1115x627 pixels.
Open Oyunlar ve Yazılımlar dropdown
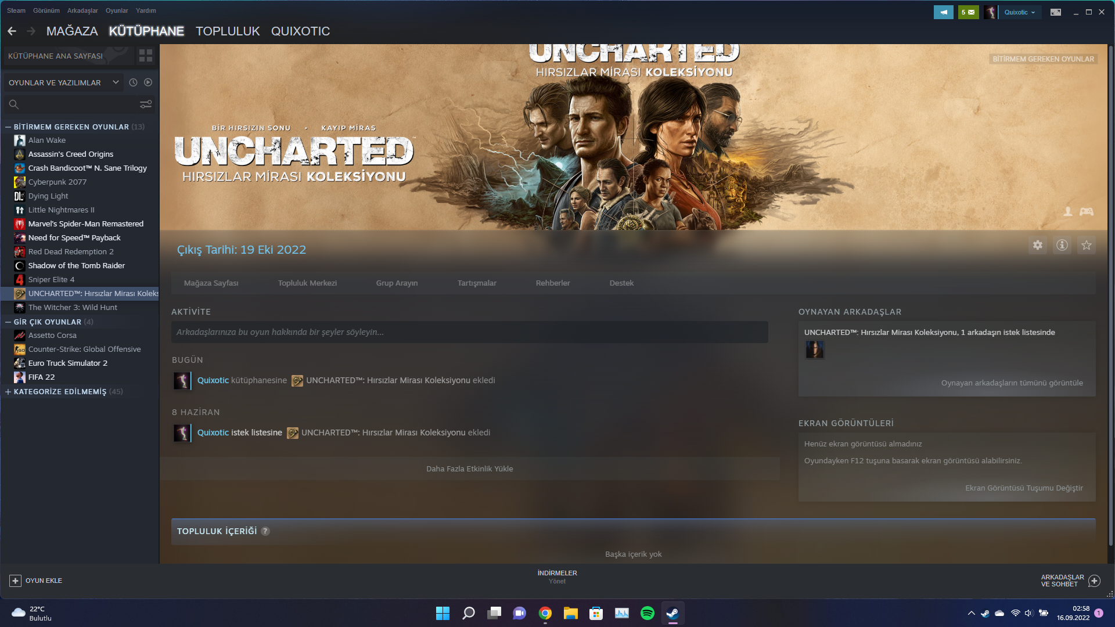(x=63, y=82)
